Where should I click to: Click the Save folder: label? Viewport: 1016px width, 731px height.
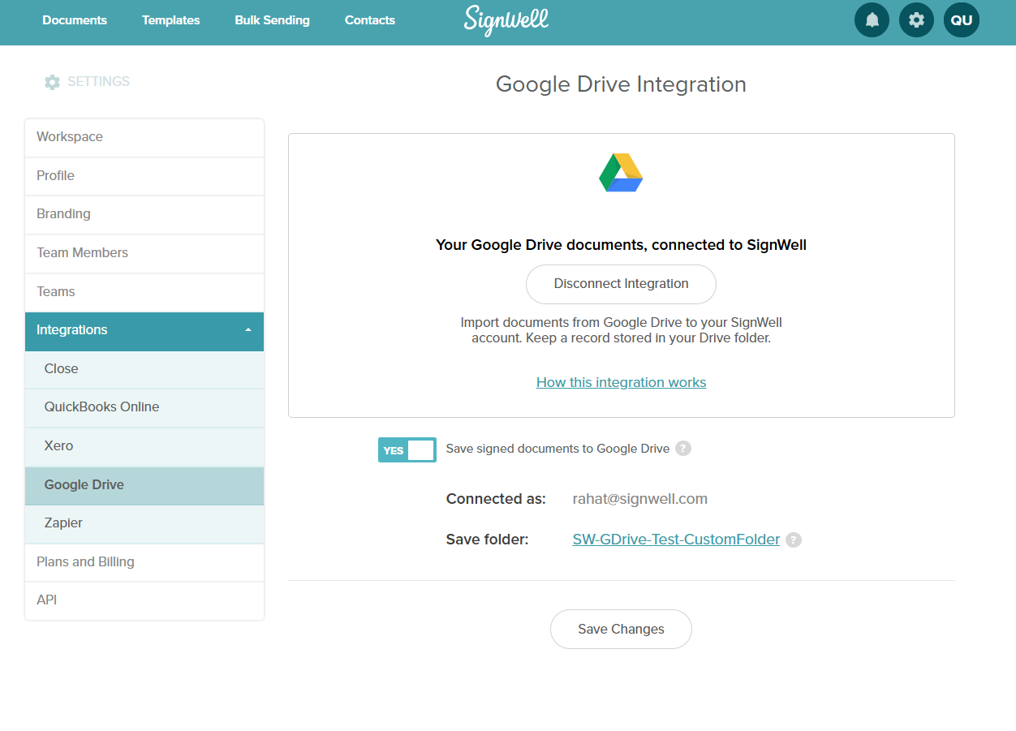pyautogui.click(x=487, y=540)
